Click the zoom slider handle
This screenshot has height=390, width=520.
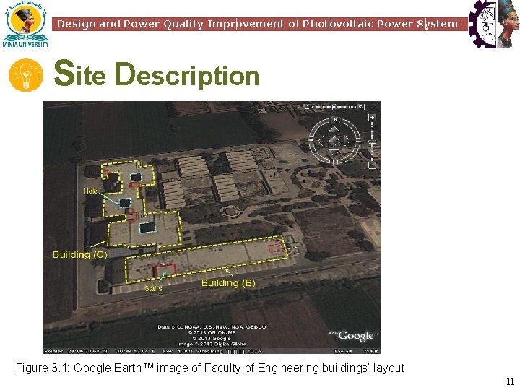tap(373, 142)
